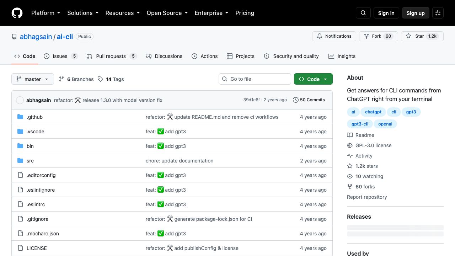This screenshot has height=256, width=455.
Task: Click the file icon for .eslintignore
Action: click(20, 190)
